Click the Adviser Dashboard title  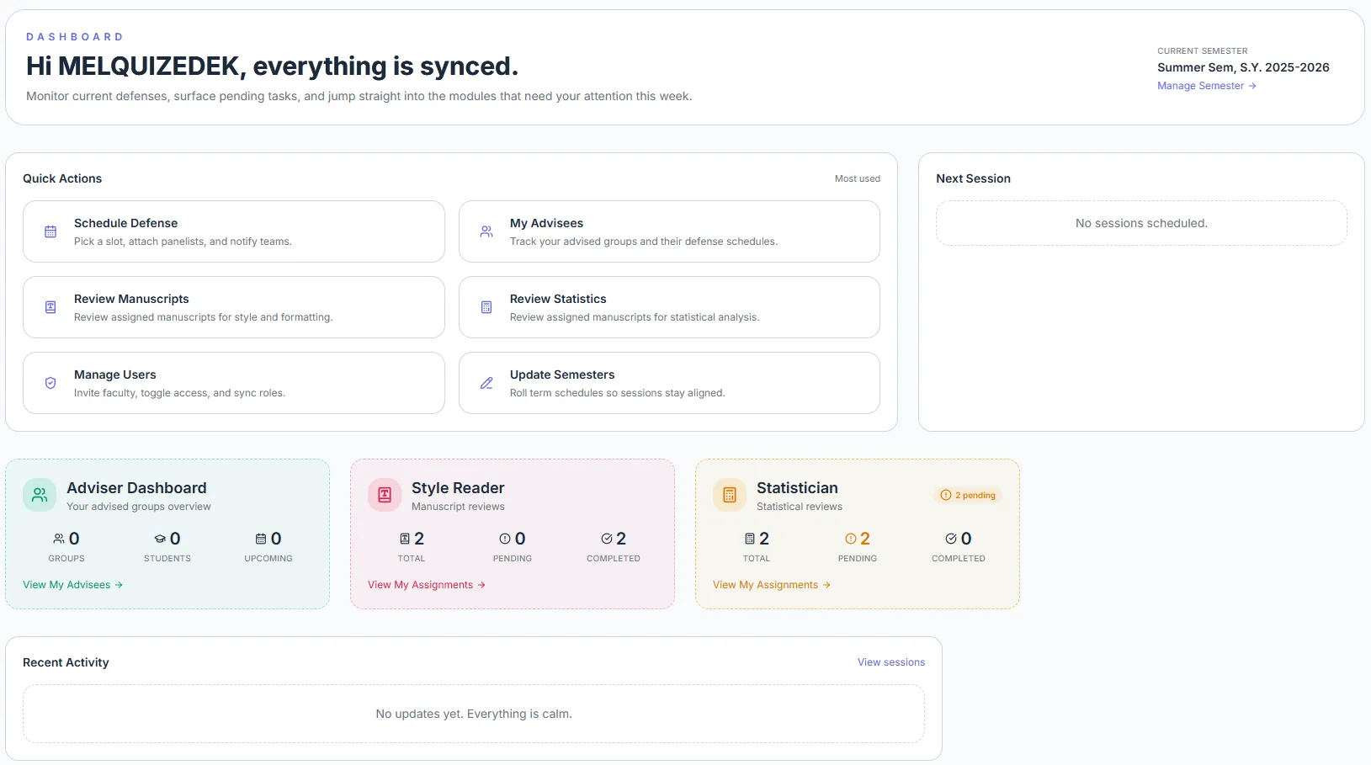click(x=136, y=488)
